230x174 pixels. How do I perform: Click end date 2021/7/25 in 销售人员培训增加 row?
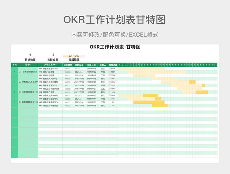91,82
